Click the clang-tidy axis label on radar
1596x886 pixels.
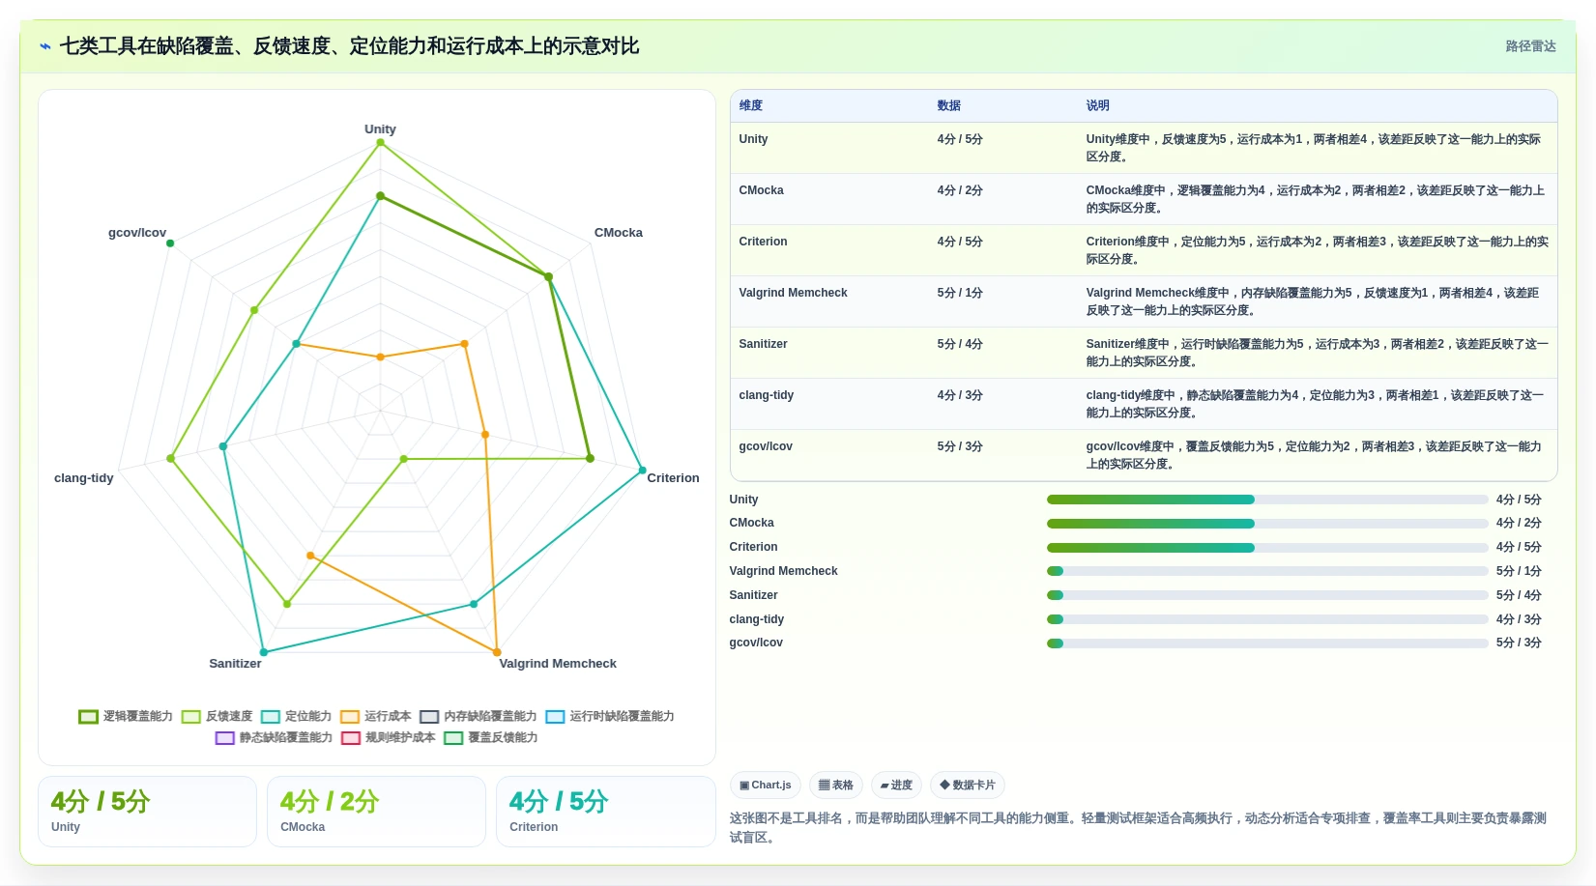coord(84,478)
